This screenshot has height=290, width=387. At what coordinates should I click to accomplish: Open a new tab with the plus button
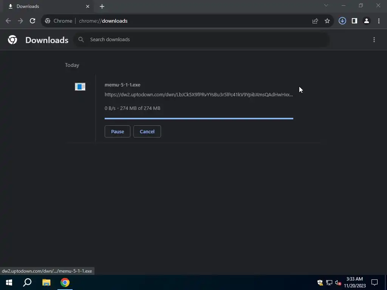(102, 6)
